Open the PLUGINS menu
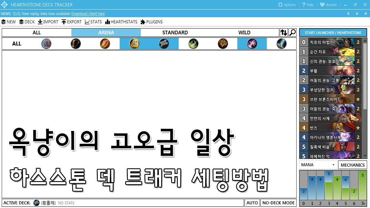Viewport: 370px width, 208px height. tap(151, 22)
